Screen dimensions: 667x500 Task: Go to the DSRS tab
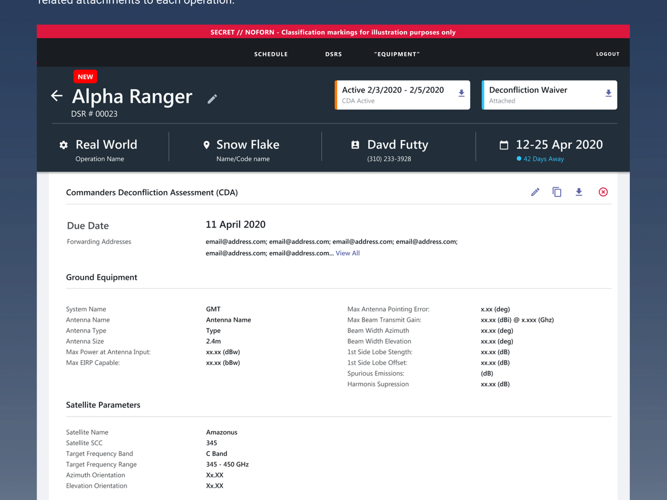tap(333, 54)
